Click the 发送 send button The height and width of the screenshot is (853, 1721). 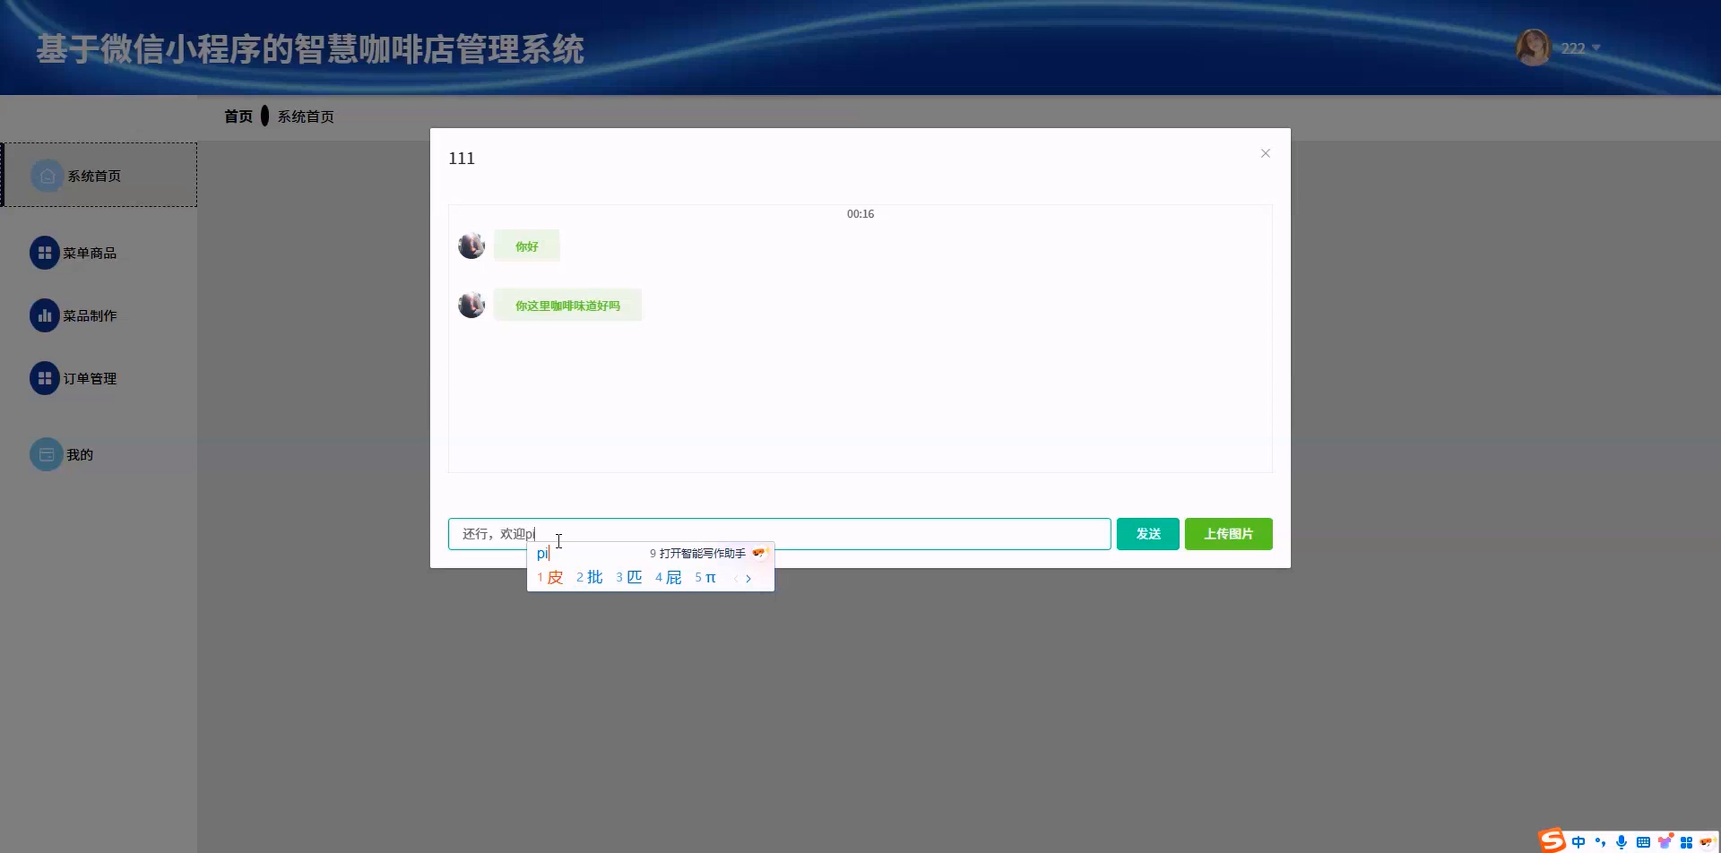coord(1148,534)
